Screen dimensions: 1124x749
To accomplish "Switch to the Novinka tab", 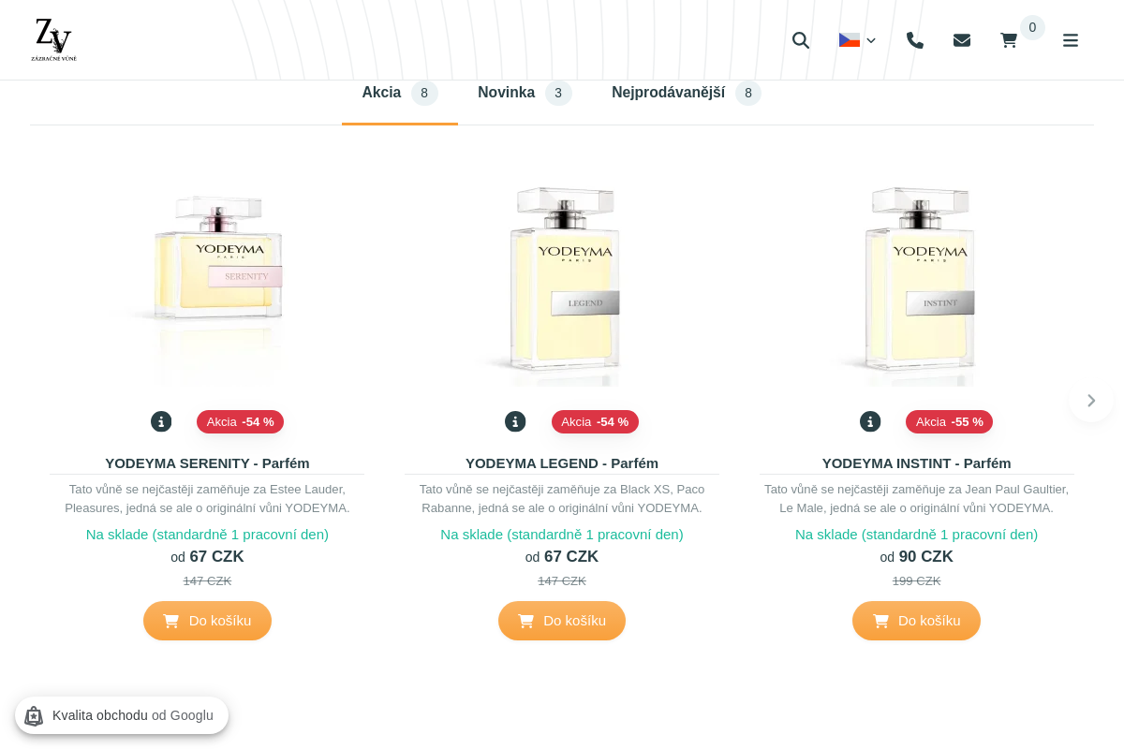I will [524, 93].
